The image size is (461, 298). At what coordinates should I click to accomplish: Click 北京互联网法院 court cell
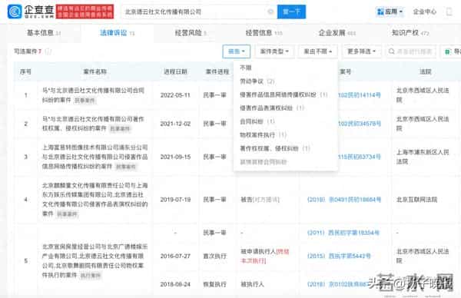416,200
